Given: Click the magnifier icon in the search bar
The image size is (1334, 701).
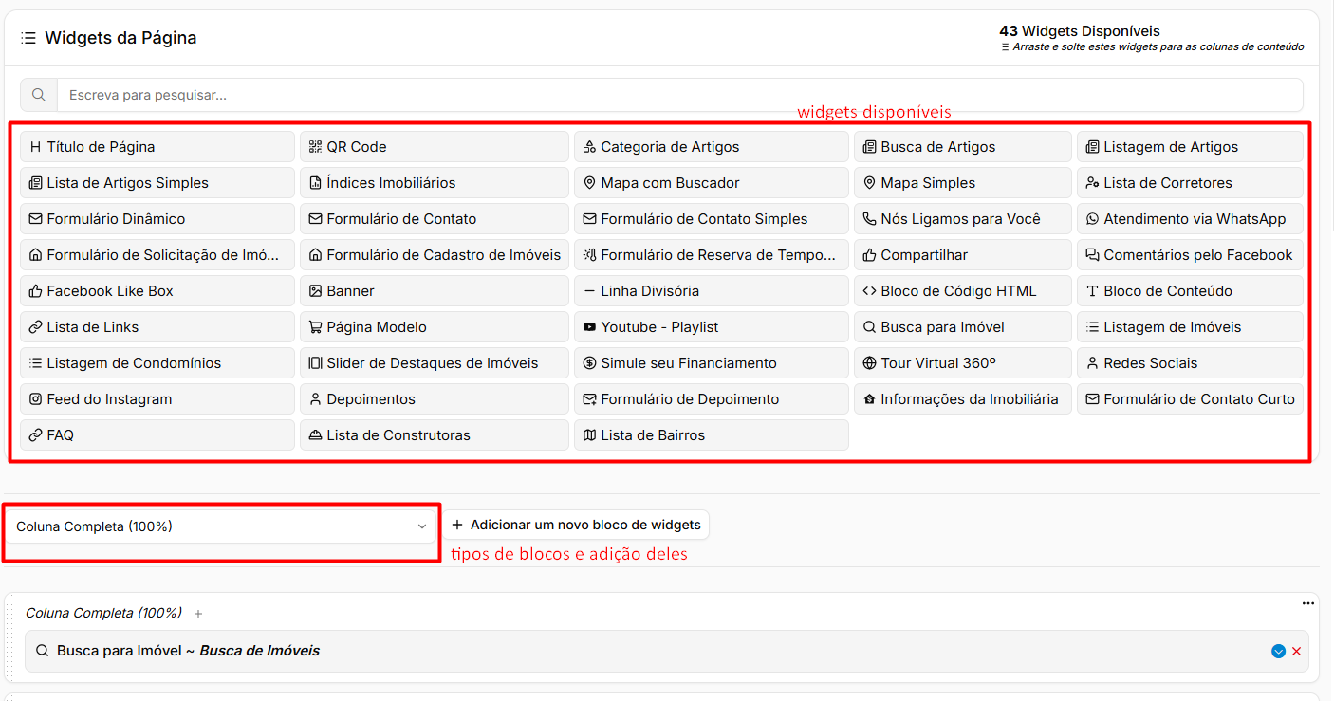Looking at the screenshot, I should pyautogui.click(x=39, y=95).
